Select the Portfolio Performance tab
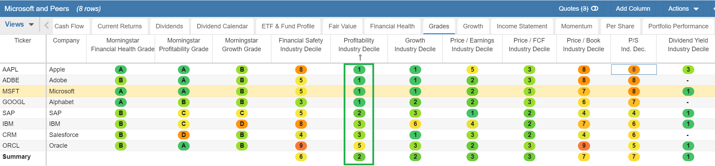The width and height of the screenshot is (715, 166). coord(678,26)
